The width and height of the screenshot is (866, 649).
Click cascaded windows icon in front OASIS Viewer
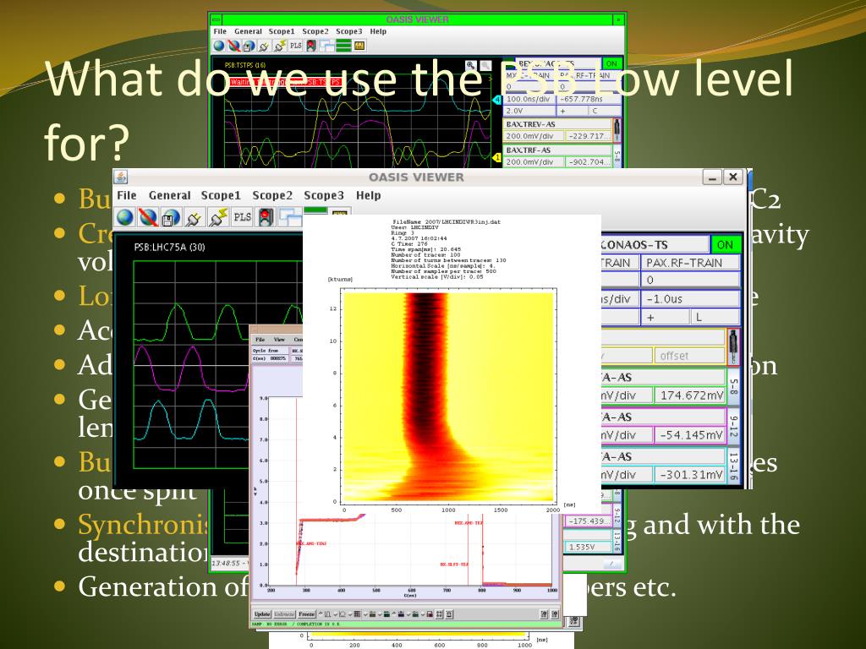(289, 217)
